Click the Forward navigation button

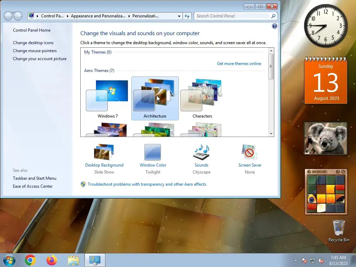18,16
